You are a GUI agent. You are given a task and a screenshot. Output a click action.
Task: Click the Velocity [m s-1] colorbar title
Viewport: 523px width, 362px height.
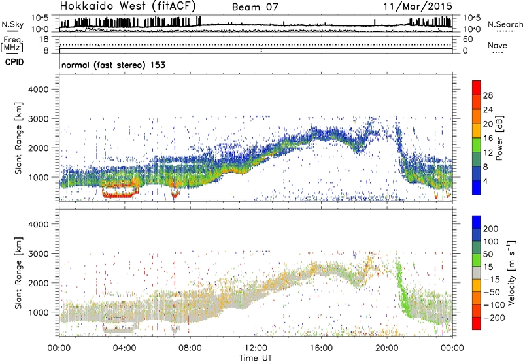[511, 273]
